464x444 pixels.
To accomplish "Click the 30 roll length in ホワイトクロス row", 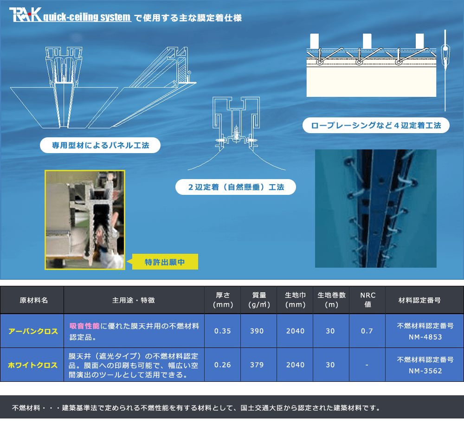I will click(330, 365).
